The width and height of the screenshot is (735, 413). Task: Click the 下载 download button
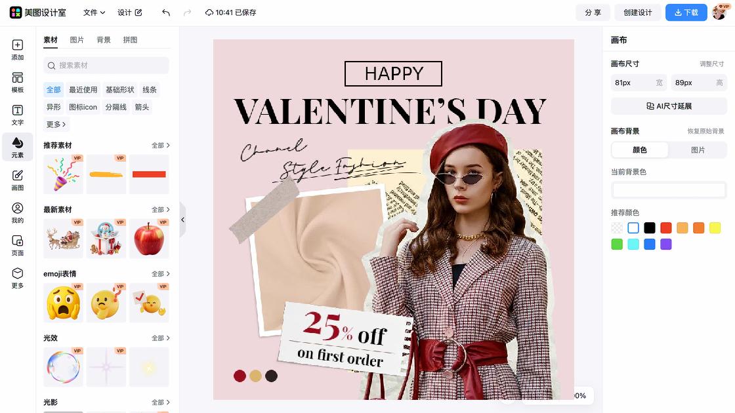686,12
